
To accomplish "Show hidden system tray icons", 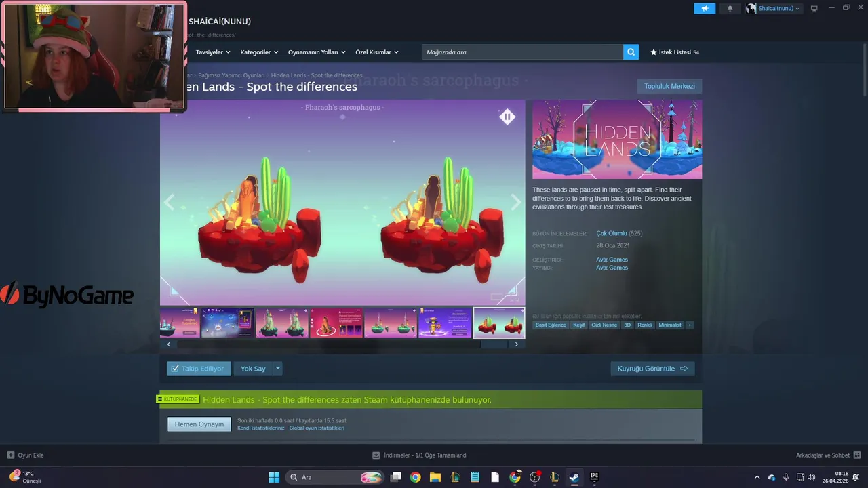I will (757, 477).
